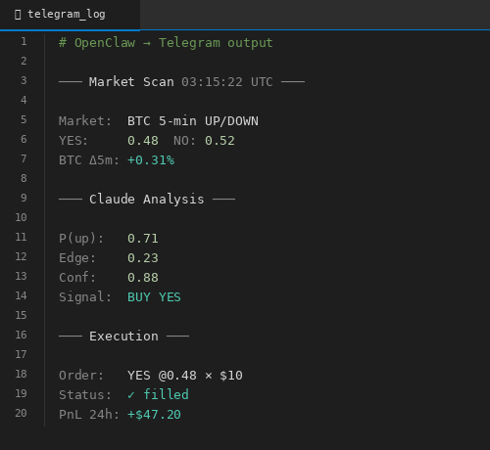This screenshot has width=490, height=450.
Task: Click the 'PnL 24h:' label
Action: (89, 415)
